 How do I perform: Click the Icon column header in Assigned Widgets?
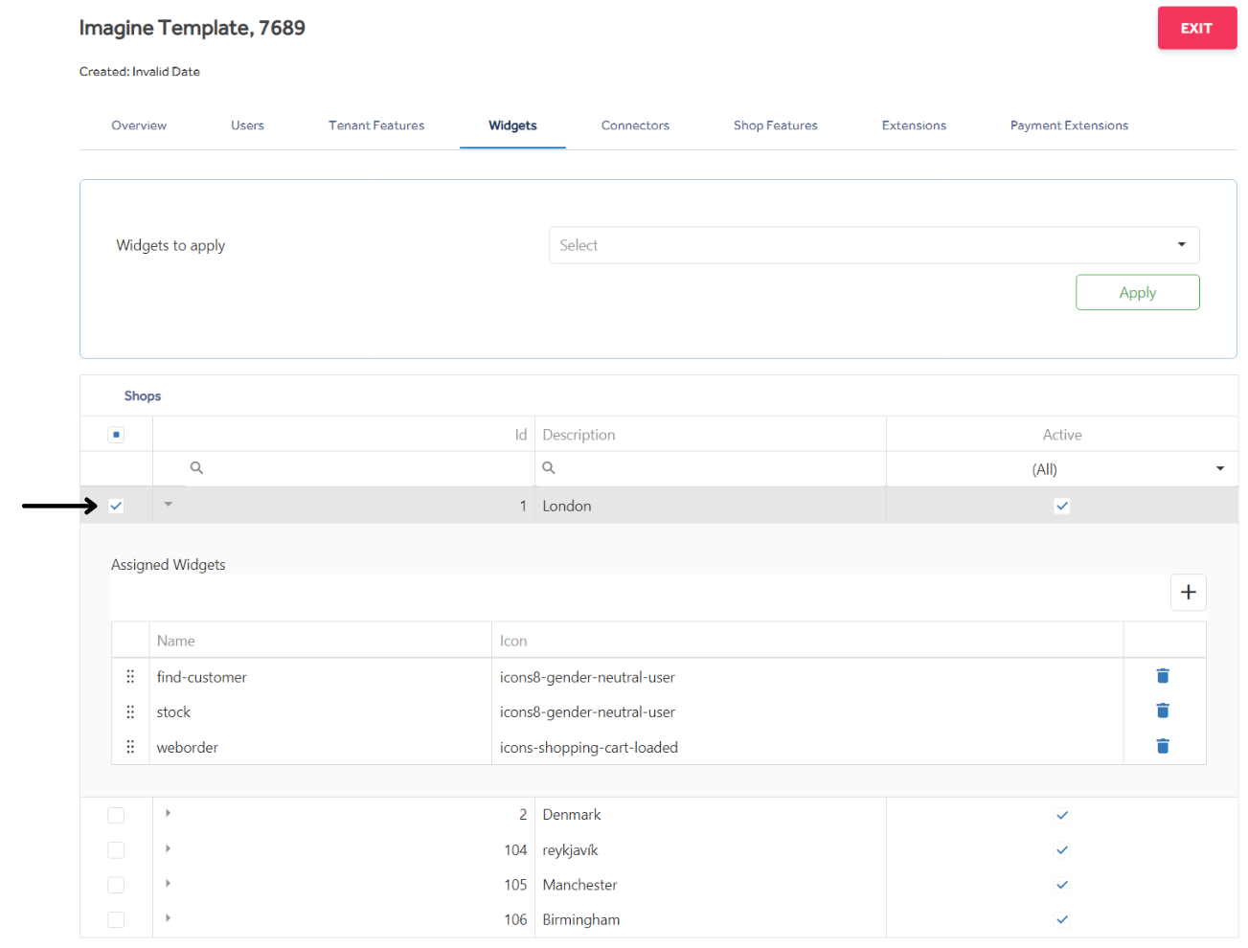807,641
